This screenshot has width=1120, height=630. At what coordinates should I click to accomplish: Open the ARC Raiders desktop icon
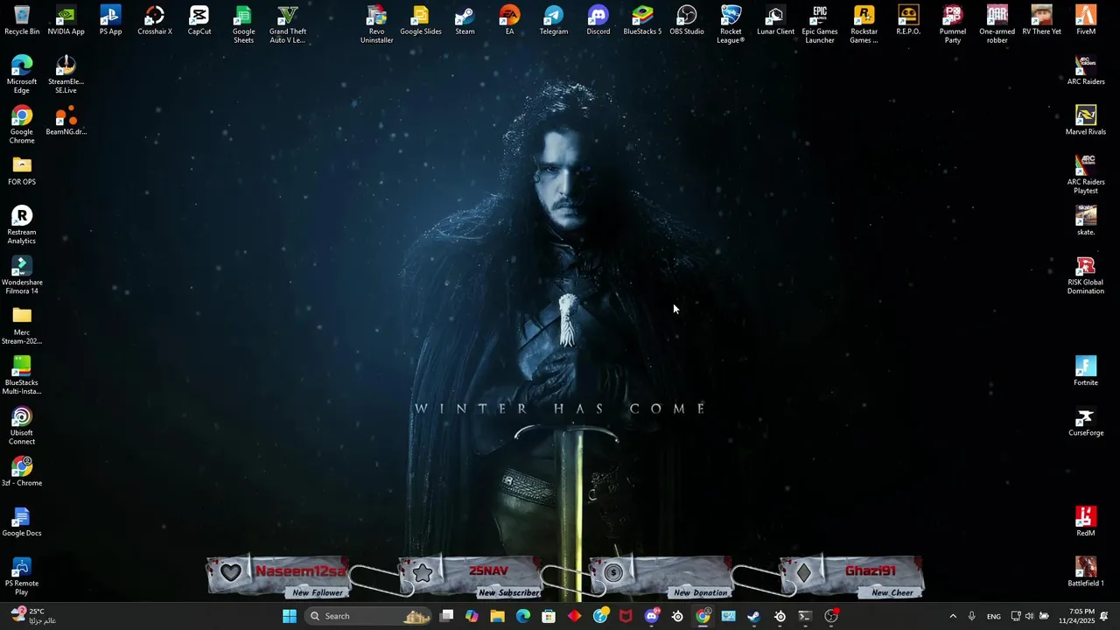[1086, 71]
